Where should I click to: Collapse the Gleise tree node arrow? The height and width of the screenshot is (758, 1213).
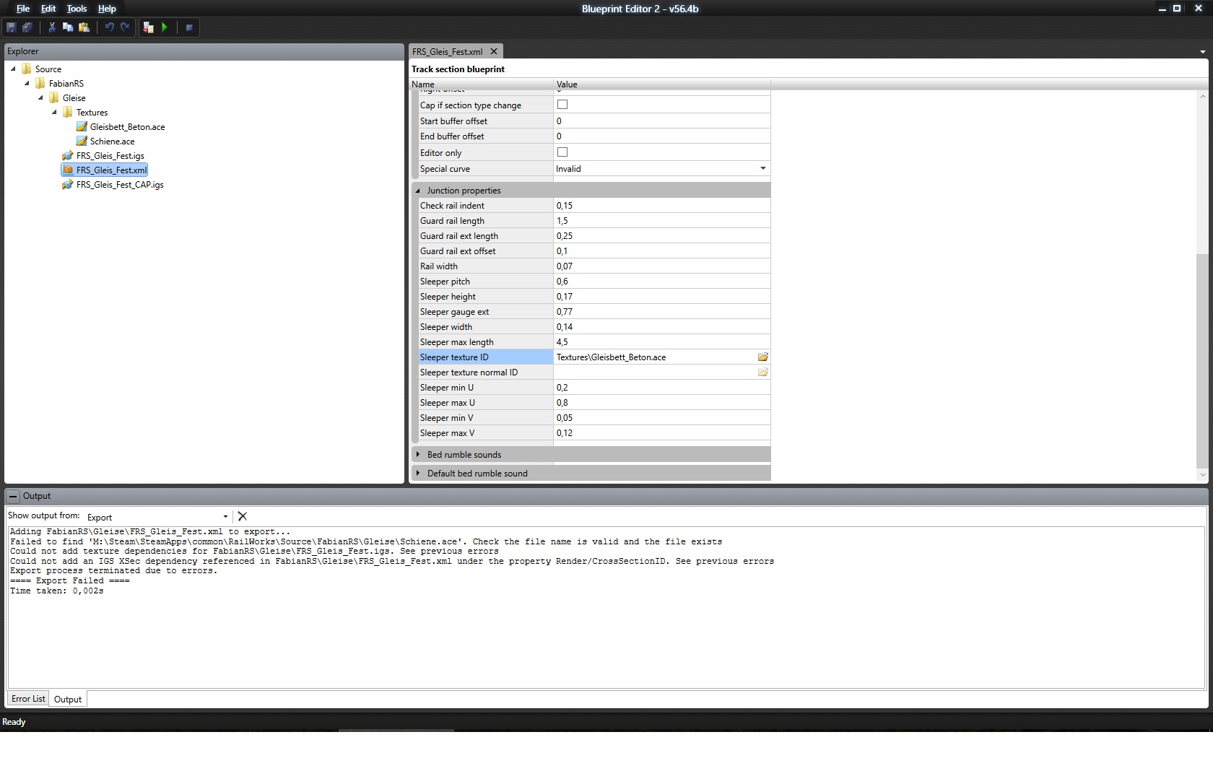pyautogui.click(x=40, y=98)
